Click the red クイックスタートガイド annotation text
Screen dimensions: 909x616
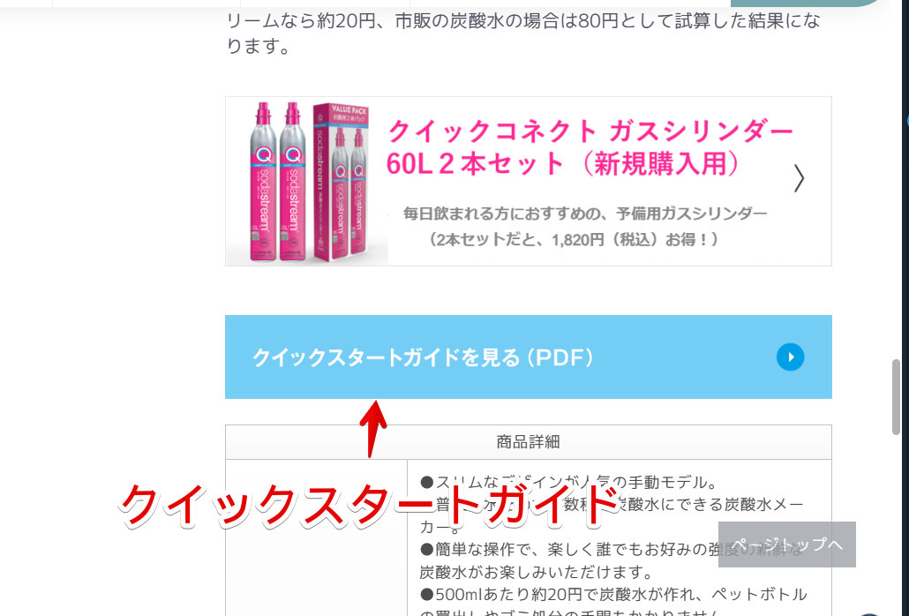pyautogui.click(x=371, y=506)
